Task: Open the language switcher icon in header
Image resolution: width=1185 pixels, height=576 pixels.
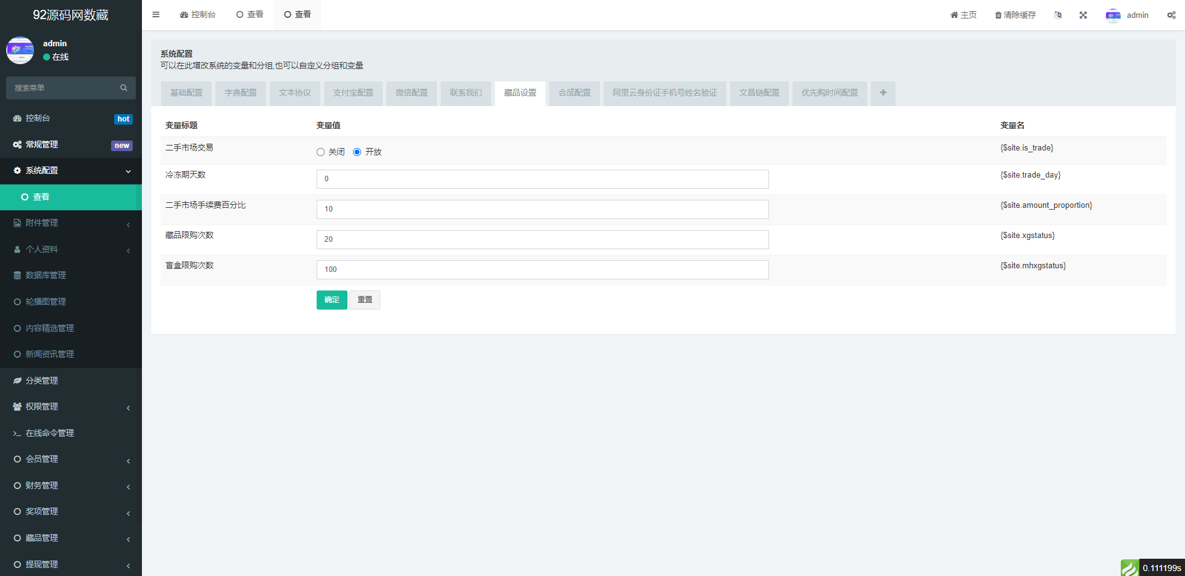Action: pyautogui.click(x=1058, y=15)
